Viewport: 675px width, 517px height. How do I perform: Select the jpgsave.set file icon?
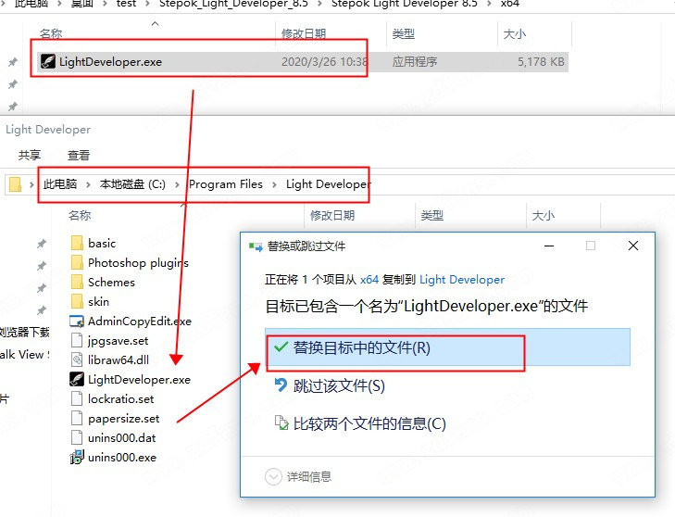tap(77, 341)
